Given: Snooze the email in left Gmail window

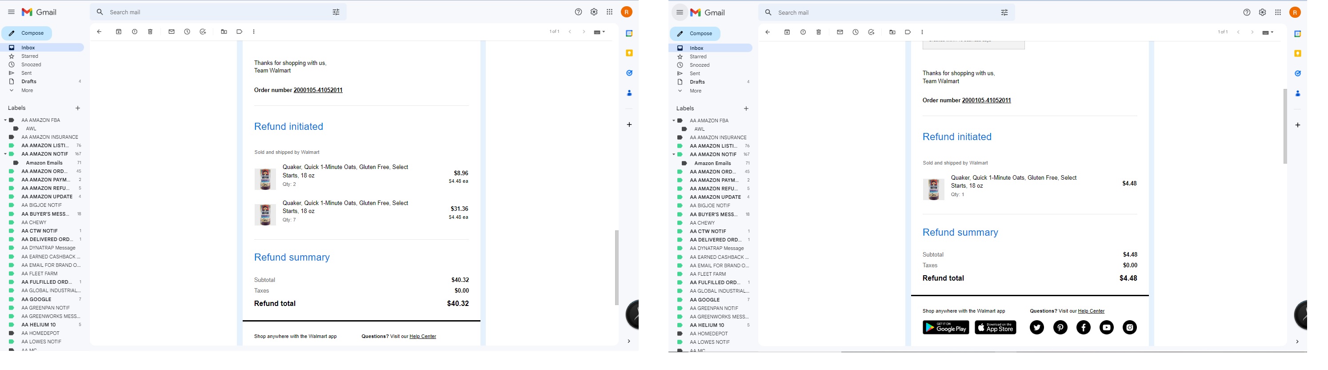Looking at the screenshot, I should 187,32.
